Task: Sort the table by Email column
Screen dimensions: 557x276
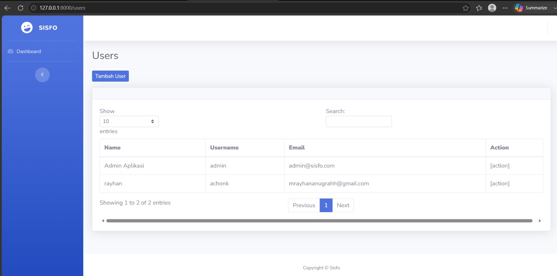Action: point(385,148)
